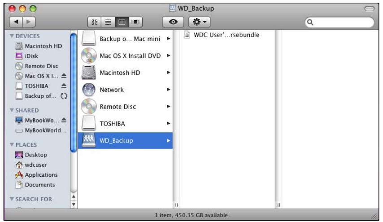Select MyBookWorld... shared drive
Image resolution: width=383 pixels, height=222 pixels.
(x=41, y=131)
